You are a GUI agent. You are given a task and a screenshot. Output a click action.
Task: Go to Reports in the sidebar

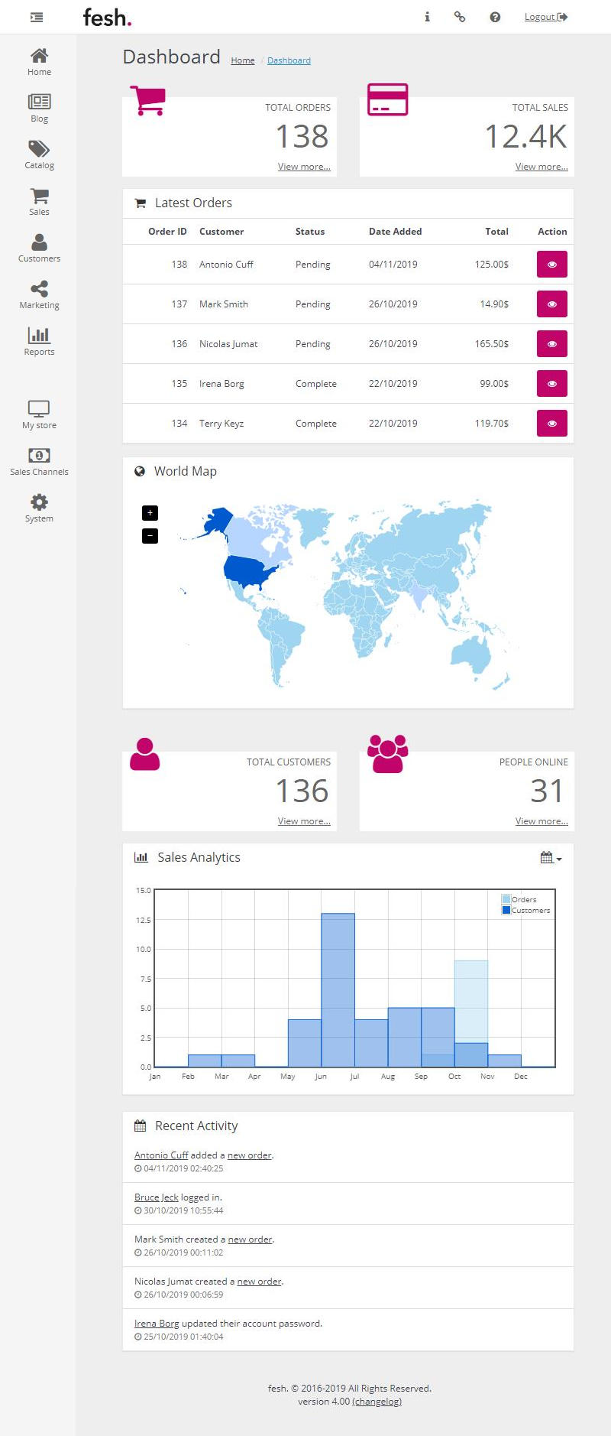(x=39, y=341)
